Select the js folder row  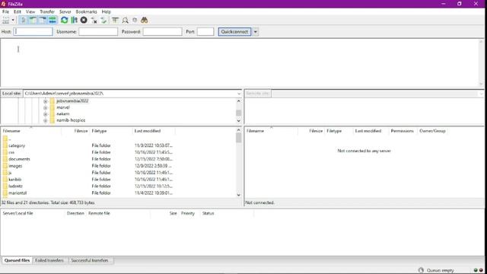coord(118,173)
